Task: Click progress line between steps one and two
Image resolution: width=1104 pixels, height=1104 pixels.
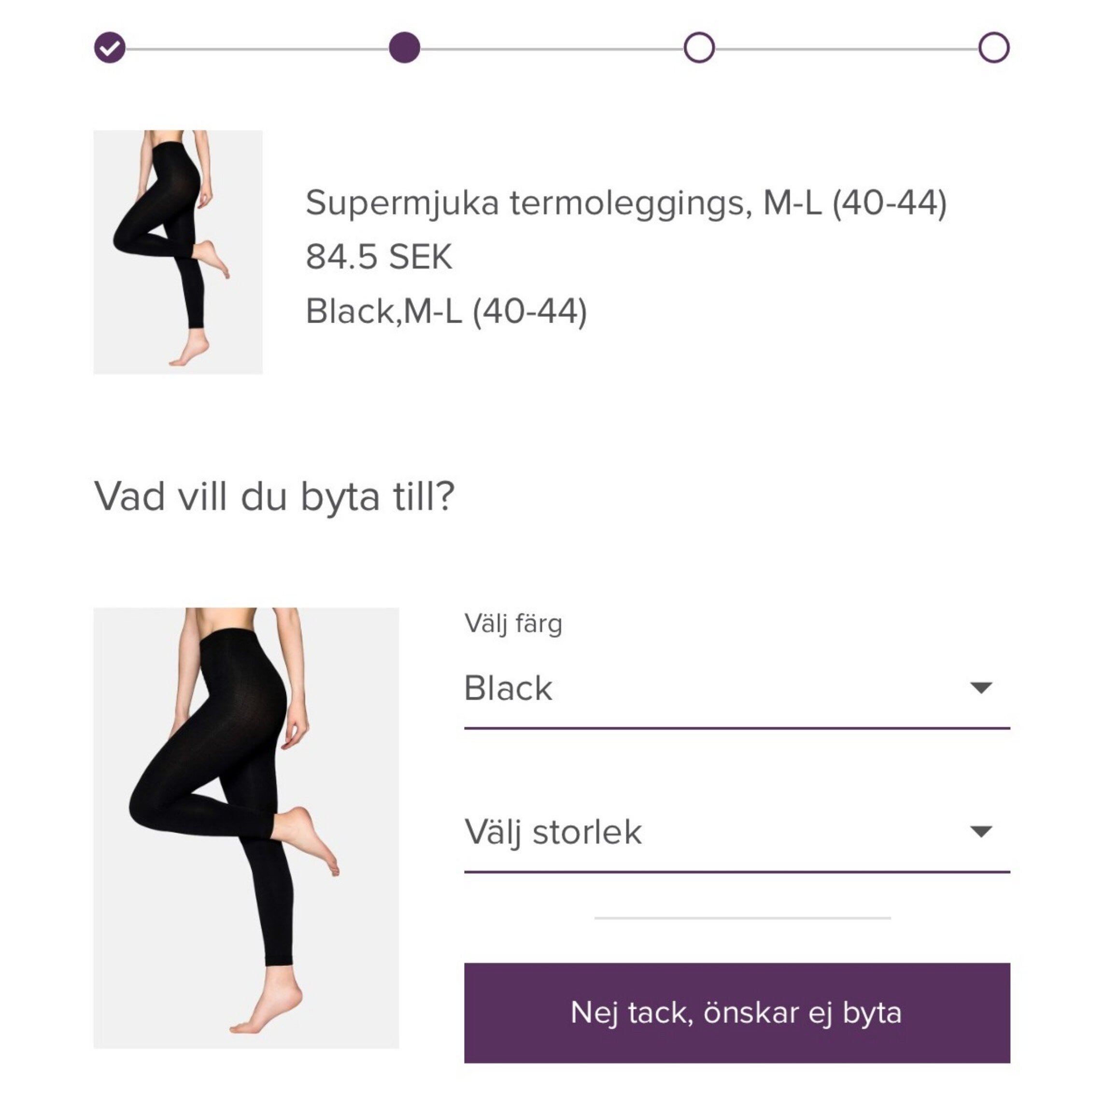Action: pyautogui.click(x=257, y=49)
